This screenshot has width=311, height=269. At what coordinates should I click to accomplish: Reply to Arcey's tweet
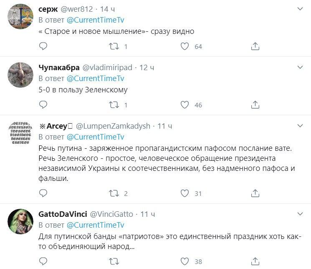pos(43,193)
